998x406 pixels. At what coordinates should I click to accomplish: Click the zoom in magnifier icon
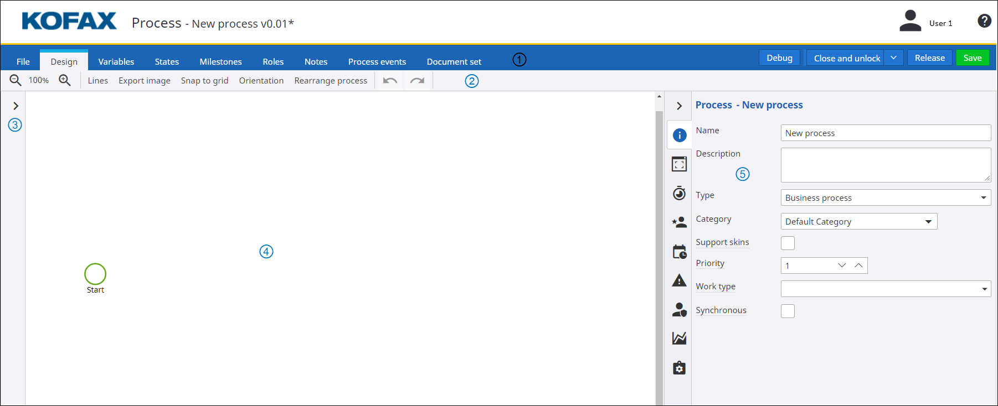(65, 80)
